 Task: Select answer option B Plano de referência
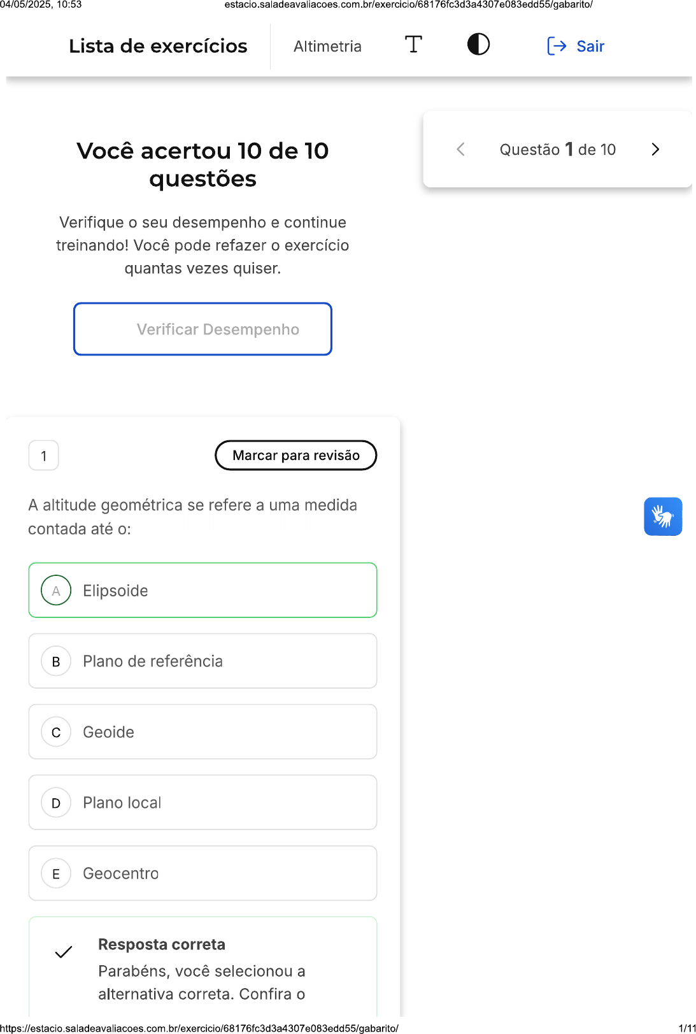(x=202, y=661)
